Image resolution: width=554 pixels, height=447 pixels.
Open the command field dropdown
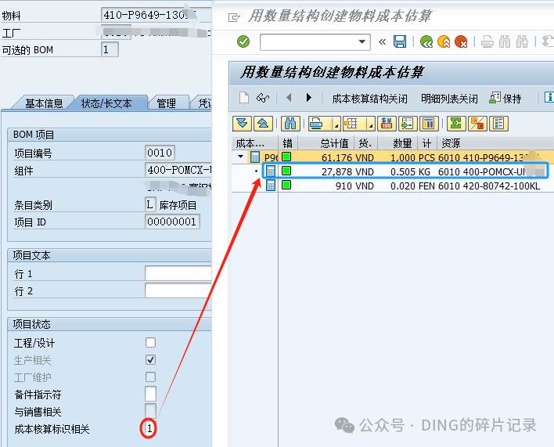tap(362, 41)
